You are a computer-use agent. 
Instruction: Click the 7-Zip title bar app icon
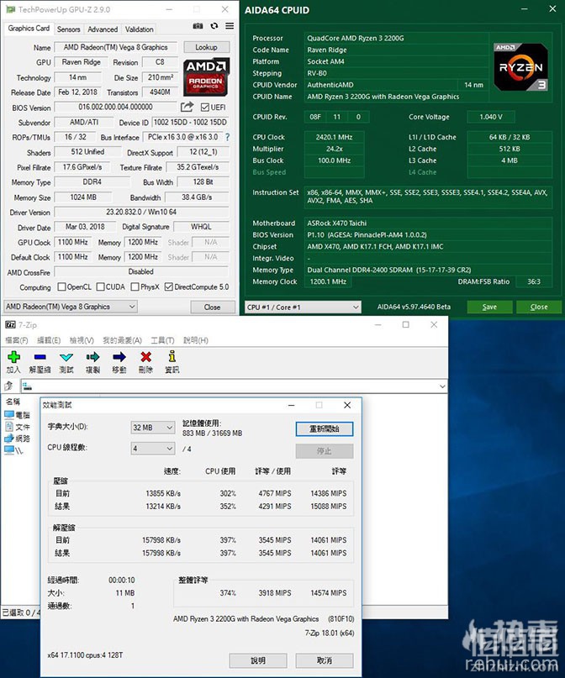pos(10,325)
